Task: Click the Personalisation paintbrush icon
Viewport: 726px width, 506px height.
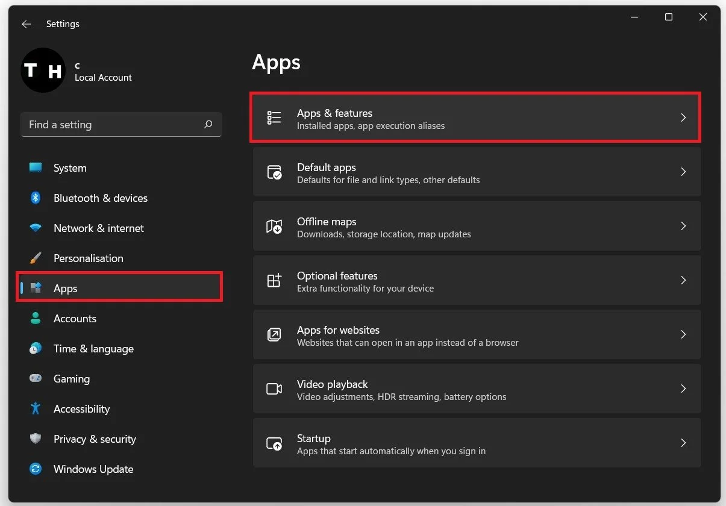Action: [x=36, y=258]
